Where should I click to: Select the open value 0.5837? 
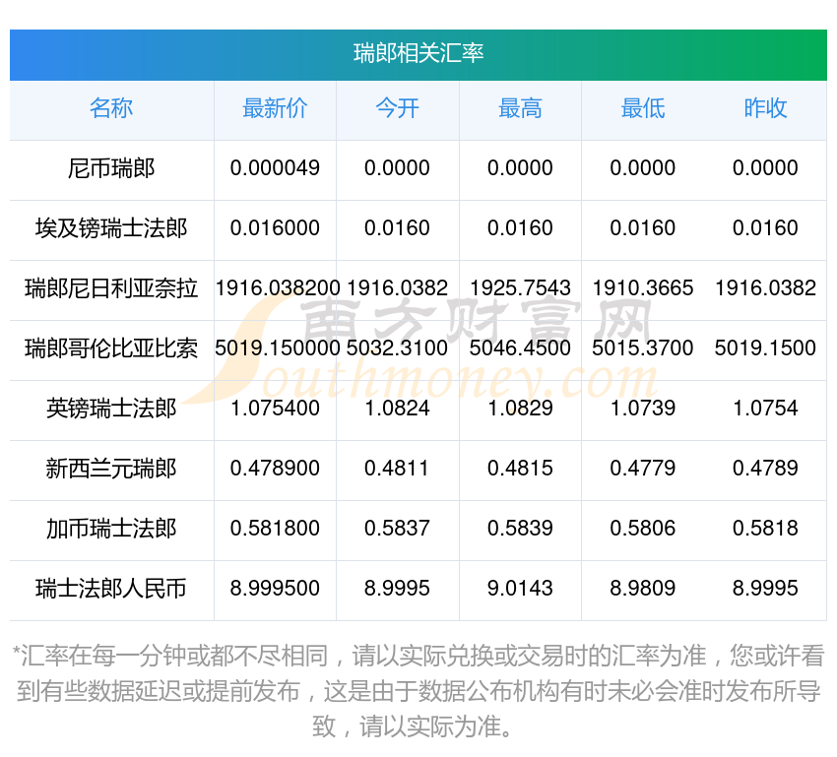[397, 529]
